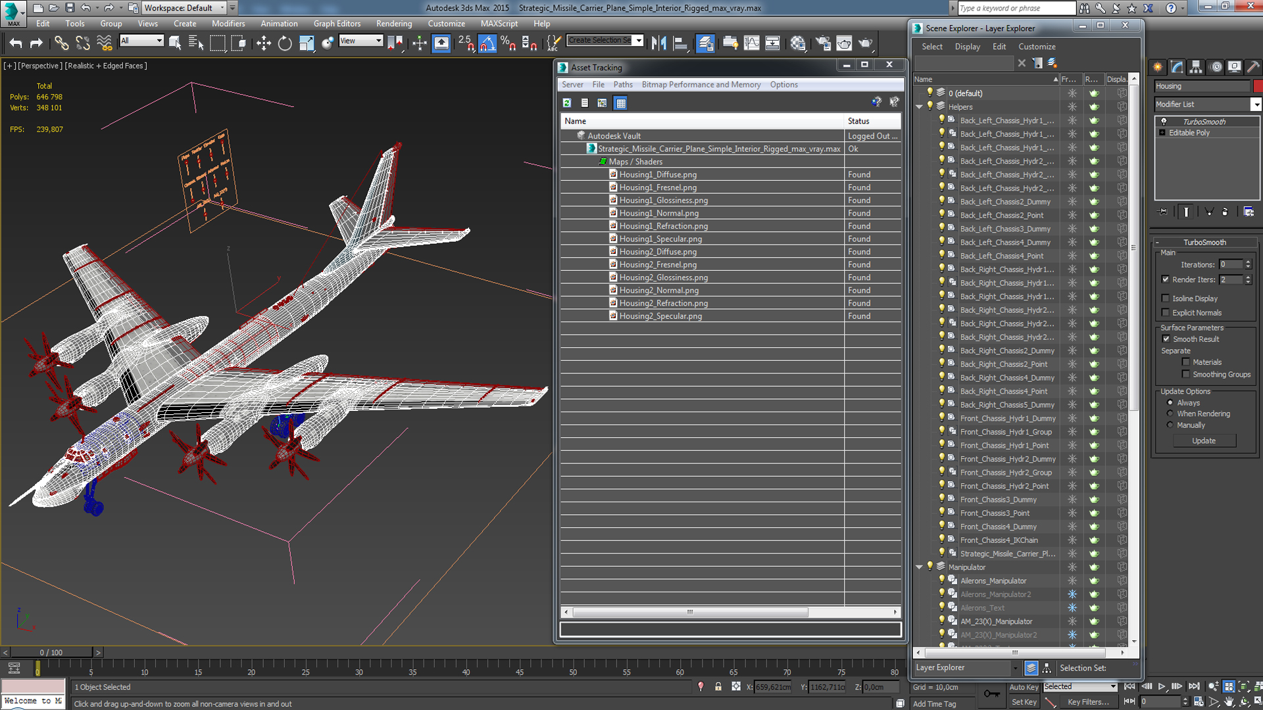Open the Utilities command panel tab
Viewport: 1263px width, 710px height.
(x=1253, y=67)
